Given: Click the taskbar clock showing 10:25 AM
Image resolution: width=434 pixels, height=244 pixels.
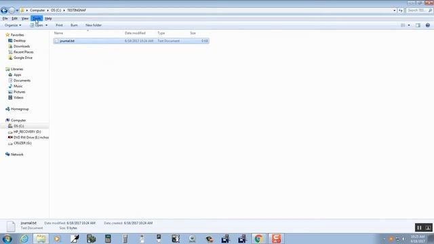Looking at the screenshot, I should pyautogui.click(x=418, y=239).
